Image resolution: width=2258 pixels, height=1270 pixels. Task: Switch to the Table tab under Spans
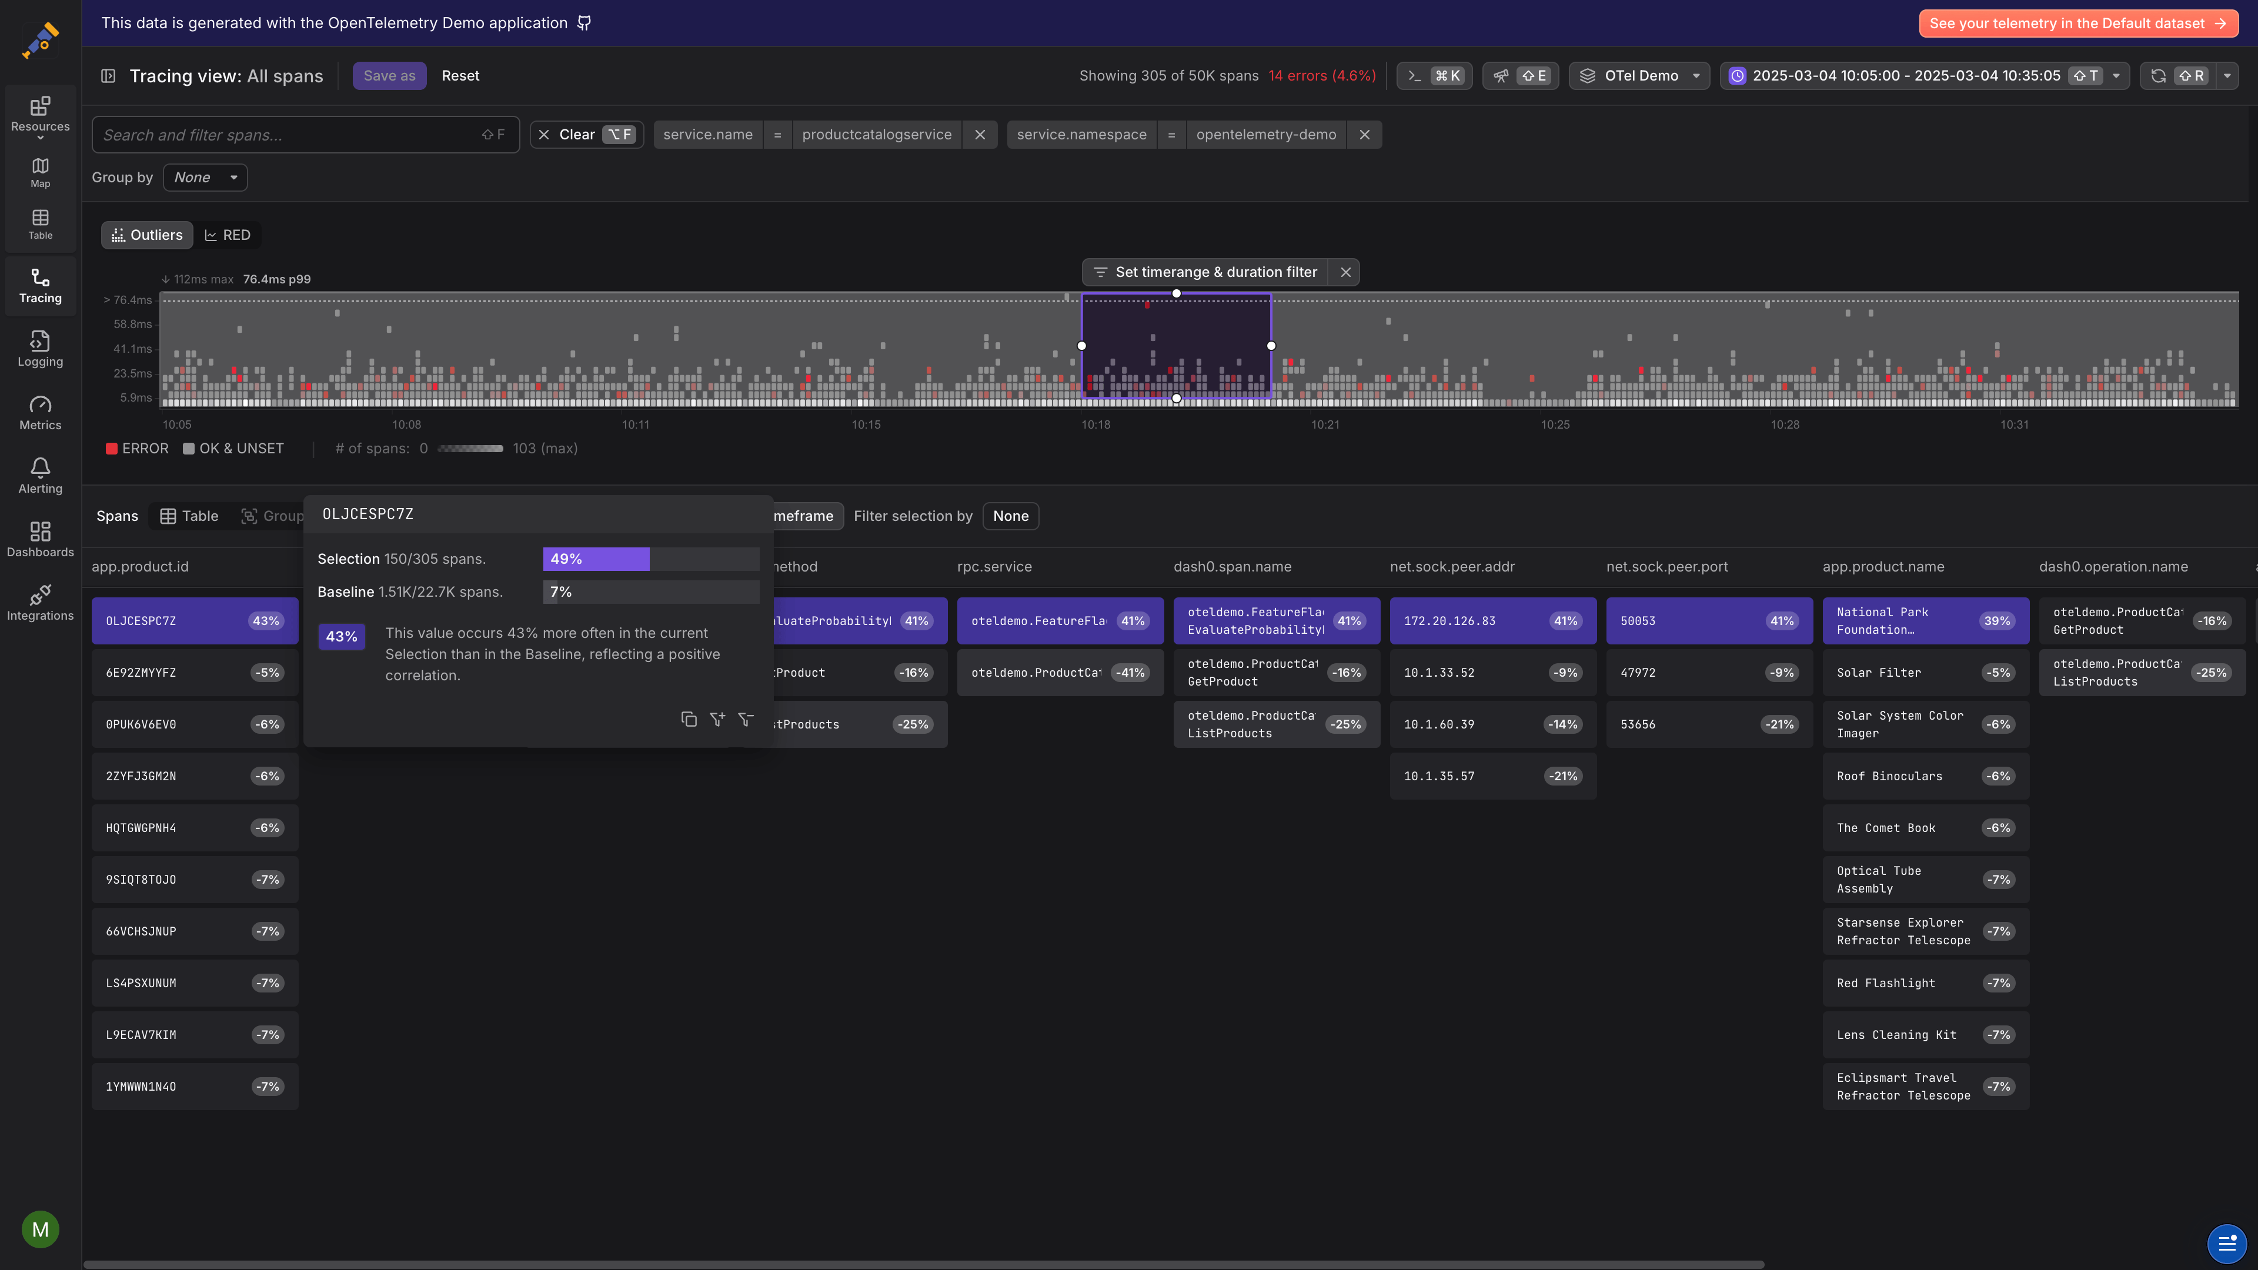tap(189, 516)
